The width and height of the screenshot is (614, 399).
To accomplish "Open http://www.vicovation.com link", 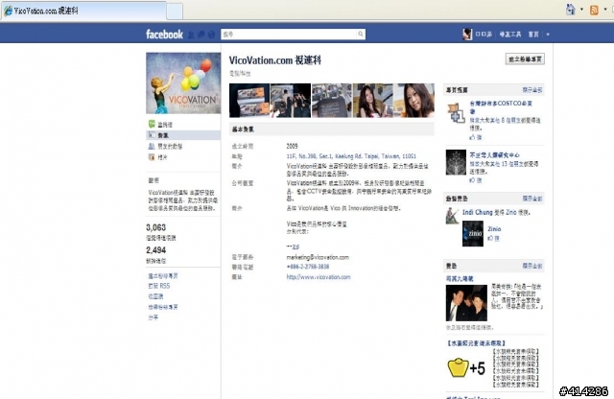I will click(x=319, y=277).
